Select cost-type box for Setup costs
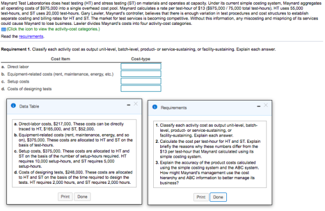Image resolution: width=325 pixels, height=211 pixels. click(141, 81)
